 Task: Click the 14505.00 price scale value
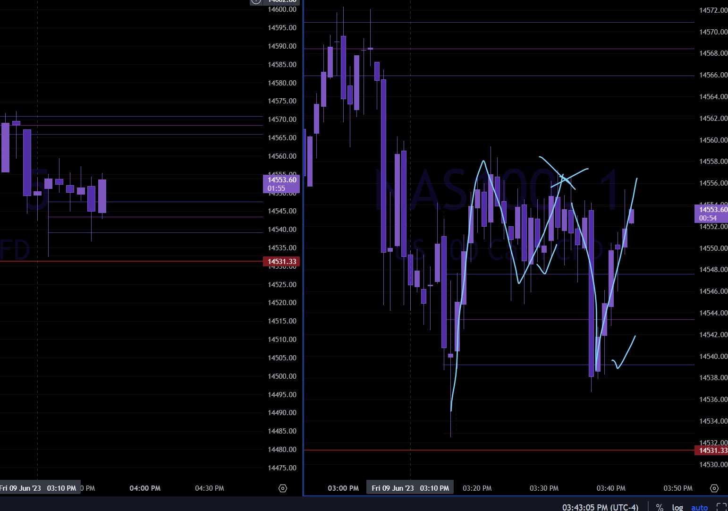(x=282, y=358)
